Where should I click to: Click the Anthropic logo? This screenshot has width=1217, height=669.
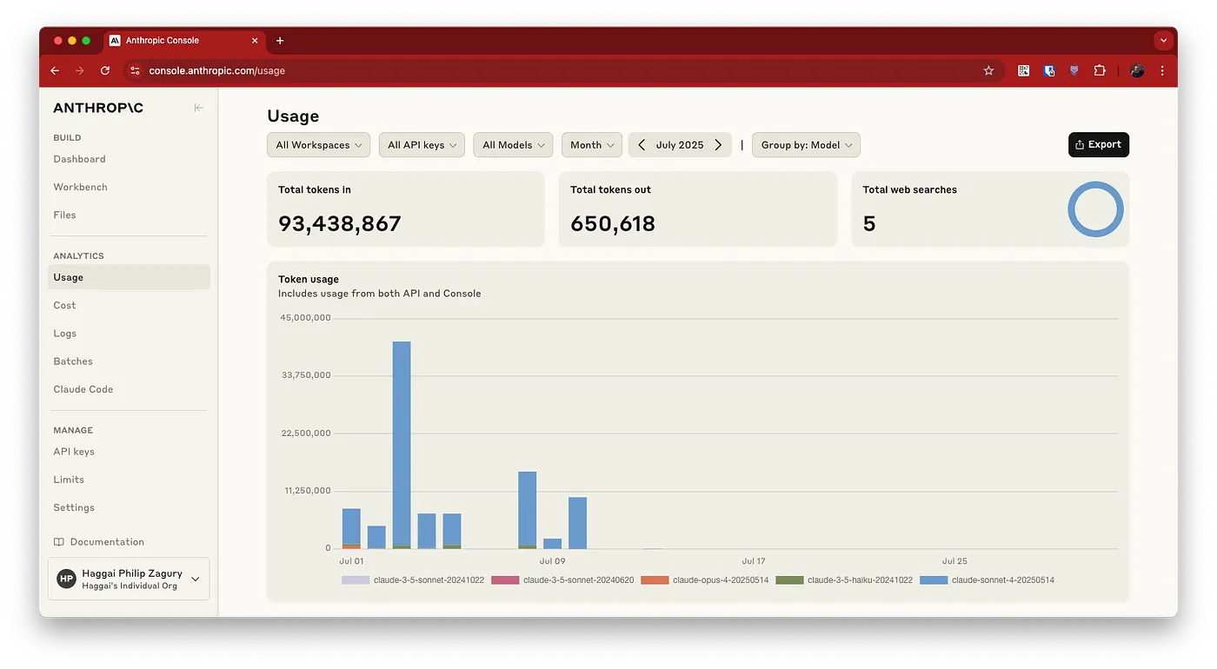tap(98, 108)
